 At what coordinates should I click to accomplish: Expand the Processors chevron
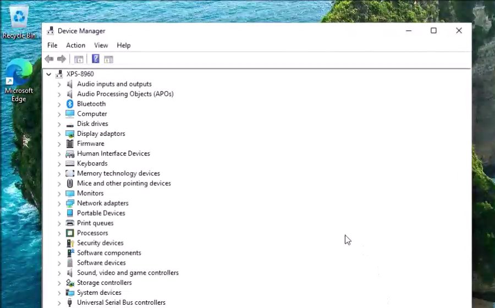59,233
